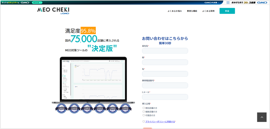Viewport: 270px width, 129px height.
Task: Select the 名 input field
Action: point(165,74)
